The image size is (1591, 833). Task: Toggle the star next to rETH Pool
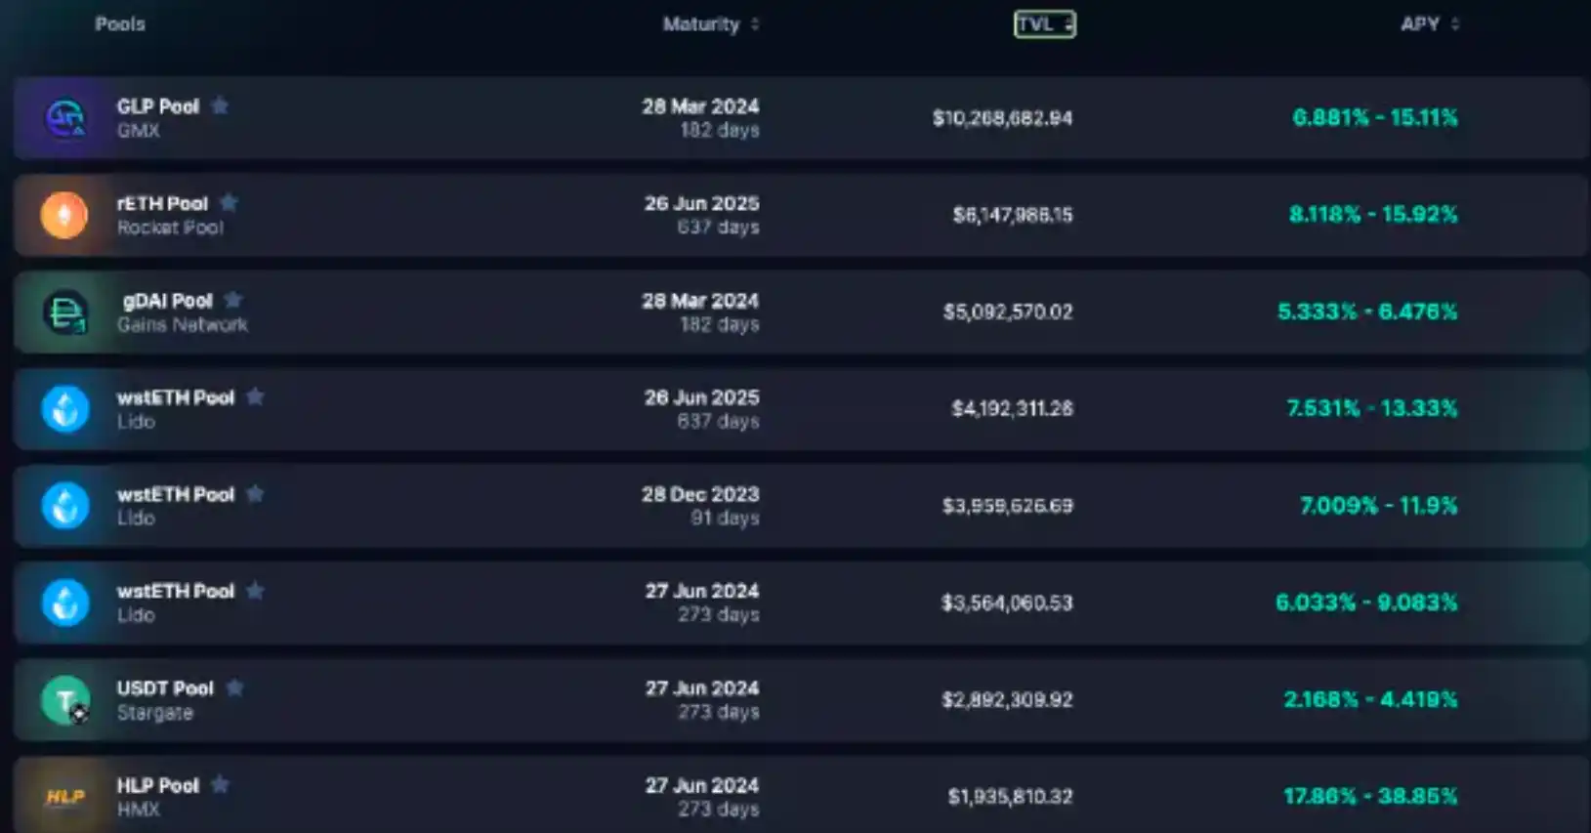229,203
